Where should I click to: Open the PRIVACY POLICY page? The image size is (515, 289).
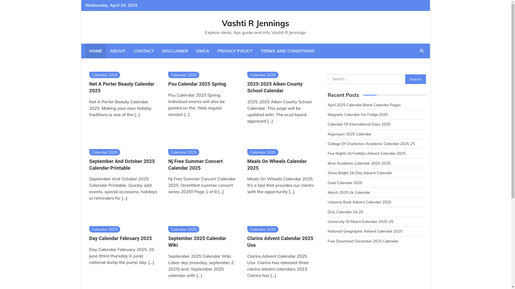click(235, 51)
